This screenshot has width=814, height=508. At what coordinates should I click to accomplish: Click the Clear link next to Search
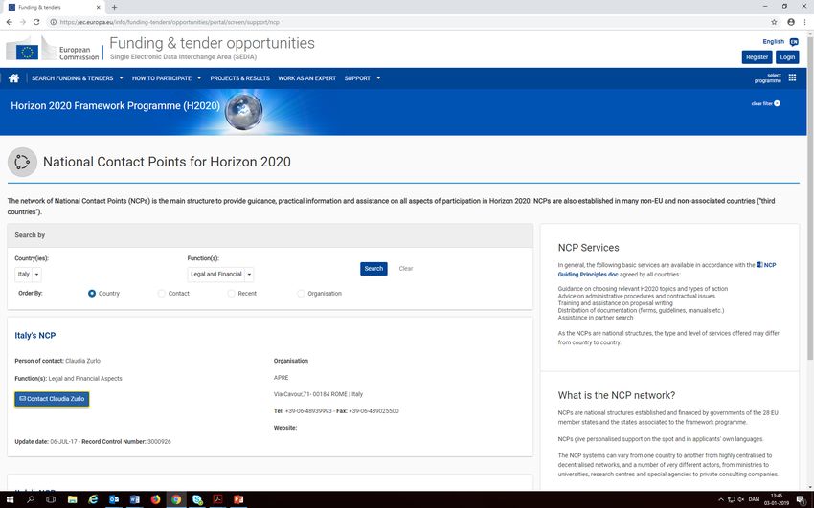coord(406,269)
